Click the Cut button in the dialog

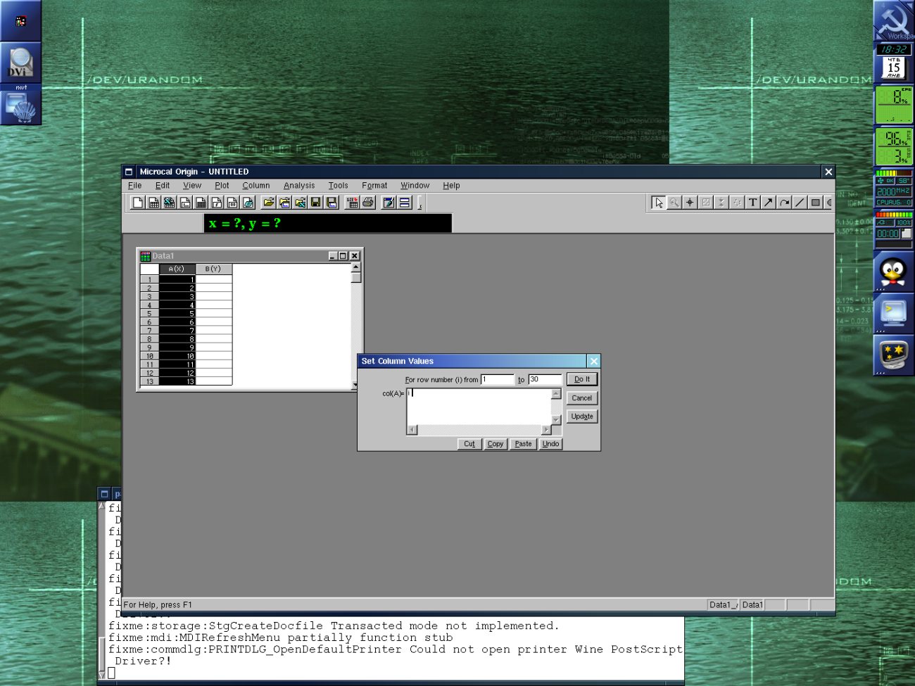pyautogui.click(x=469, y=444)
